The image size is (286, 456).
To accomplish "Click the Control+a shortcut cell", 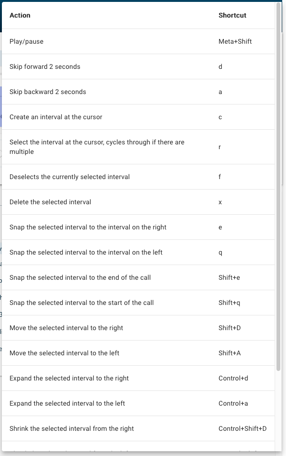I will click(x=233, y=403).
